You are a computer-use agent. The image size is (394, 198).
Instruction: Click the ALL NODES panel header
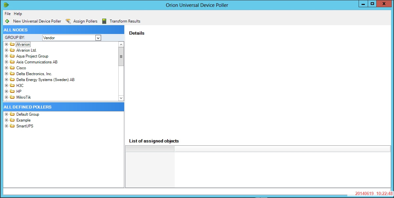tap(64, 30)
